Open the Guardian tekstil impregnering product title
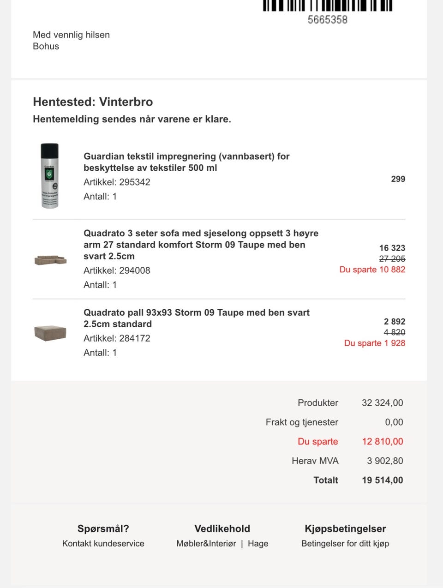 point(186,162)
